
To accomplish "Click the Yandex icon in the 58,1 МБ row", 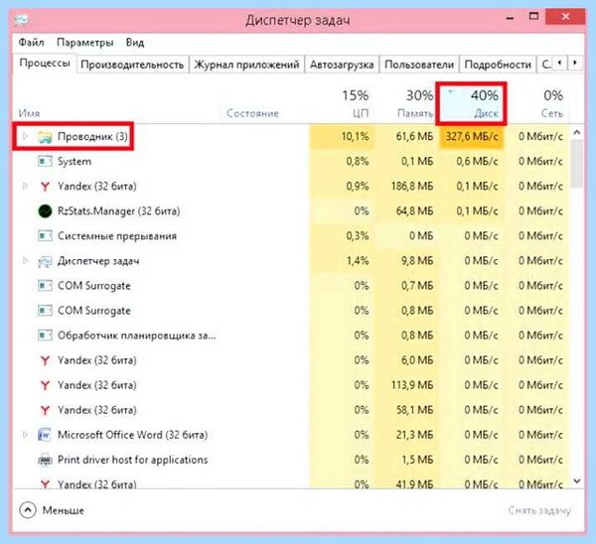I will (x=45, y=410).
